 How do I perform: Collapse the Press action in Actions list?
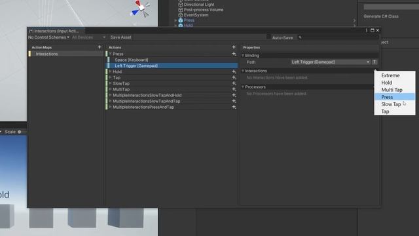click(x=110, y=54)
